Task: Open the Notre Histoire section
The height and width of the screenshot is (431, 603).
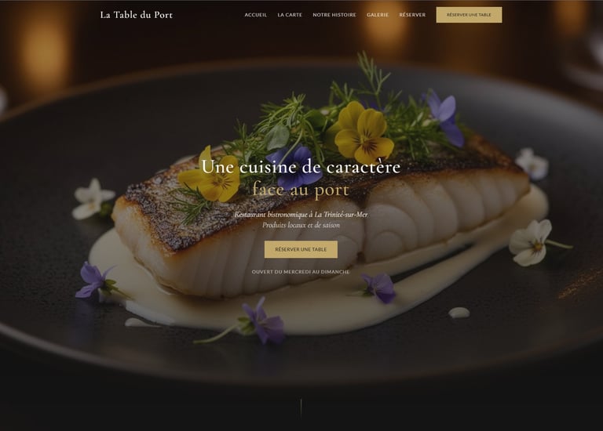Action: [334, 15]
